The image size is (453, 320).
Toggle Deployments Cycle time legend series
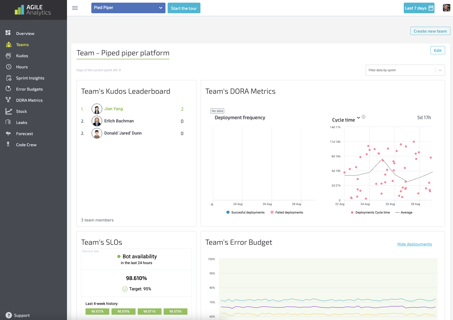coord(370,212)
